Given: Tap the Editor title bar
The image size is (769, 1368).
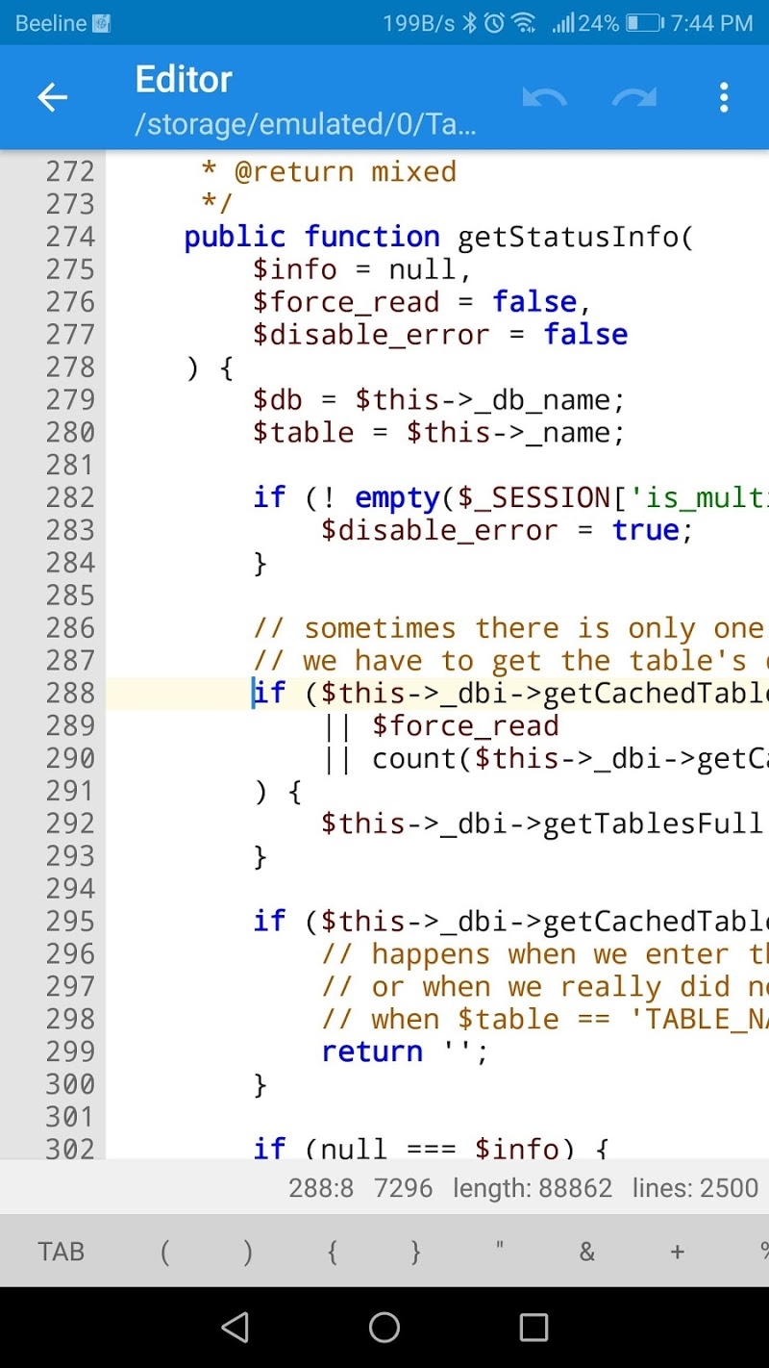Looking at the screenshot, I should (183, 79).
